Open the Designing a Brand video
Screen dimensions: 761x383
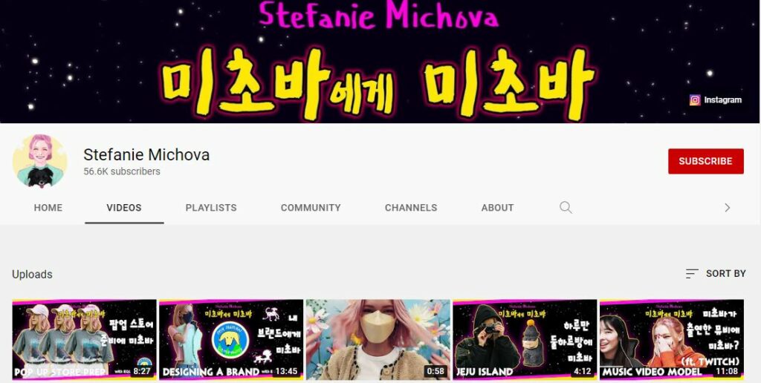(x=231, y=339)
